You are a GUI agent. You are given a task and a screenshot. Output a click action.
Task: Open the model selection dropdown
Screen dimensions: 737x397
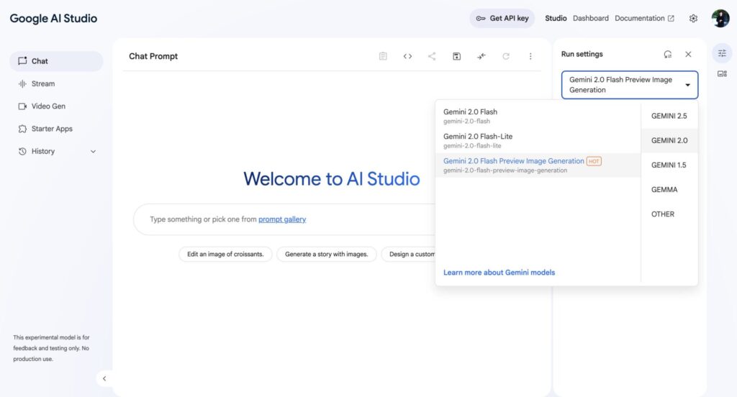point(629,85)
